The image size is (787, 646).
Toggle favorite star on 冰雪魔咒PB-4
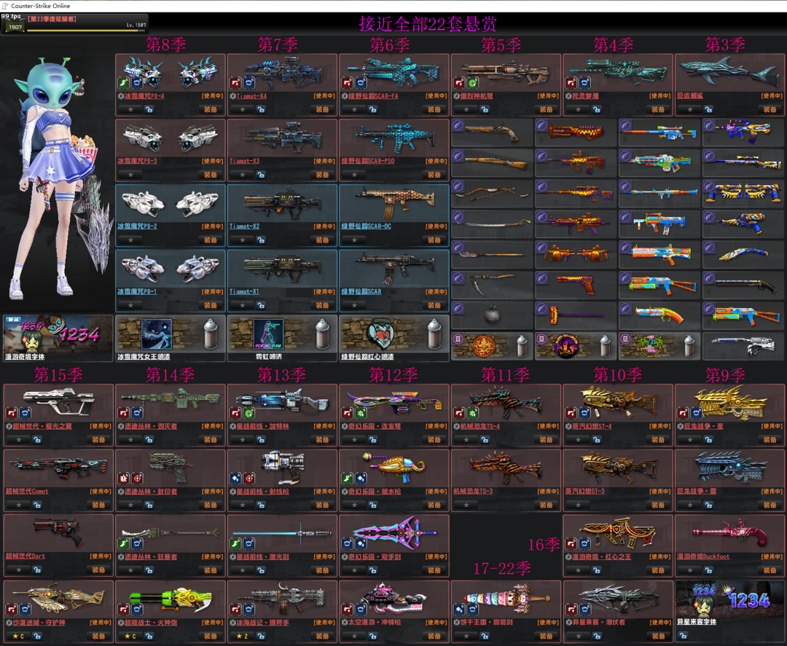[130, 109]
